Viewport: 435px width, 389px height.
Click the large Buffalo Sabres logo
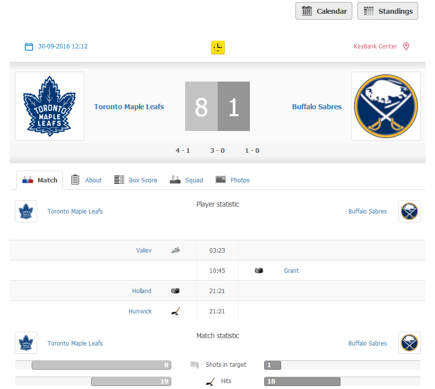click(386, 106)
